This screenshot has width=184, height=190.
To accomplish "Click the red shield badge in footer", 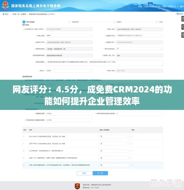I will pyautogui.click(x=77, y=186).
